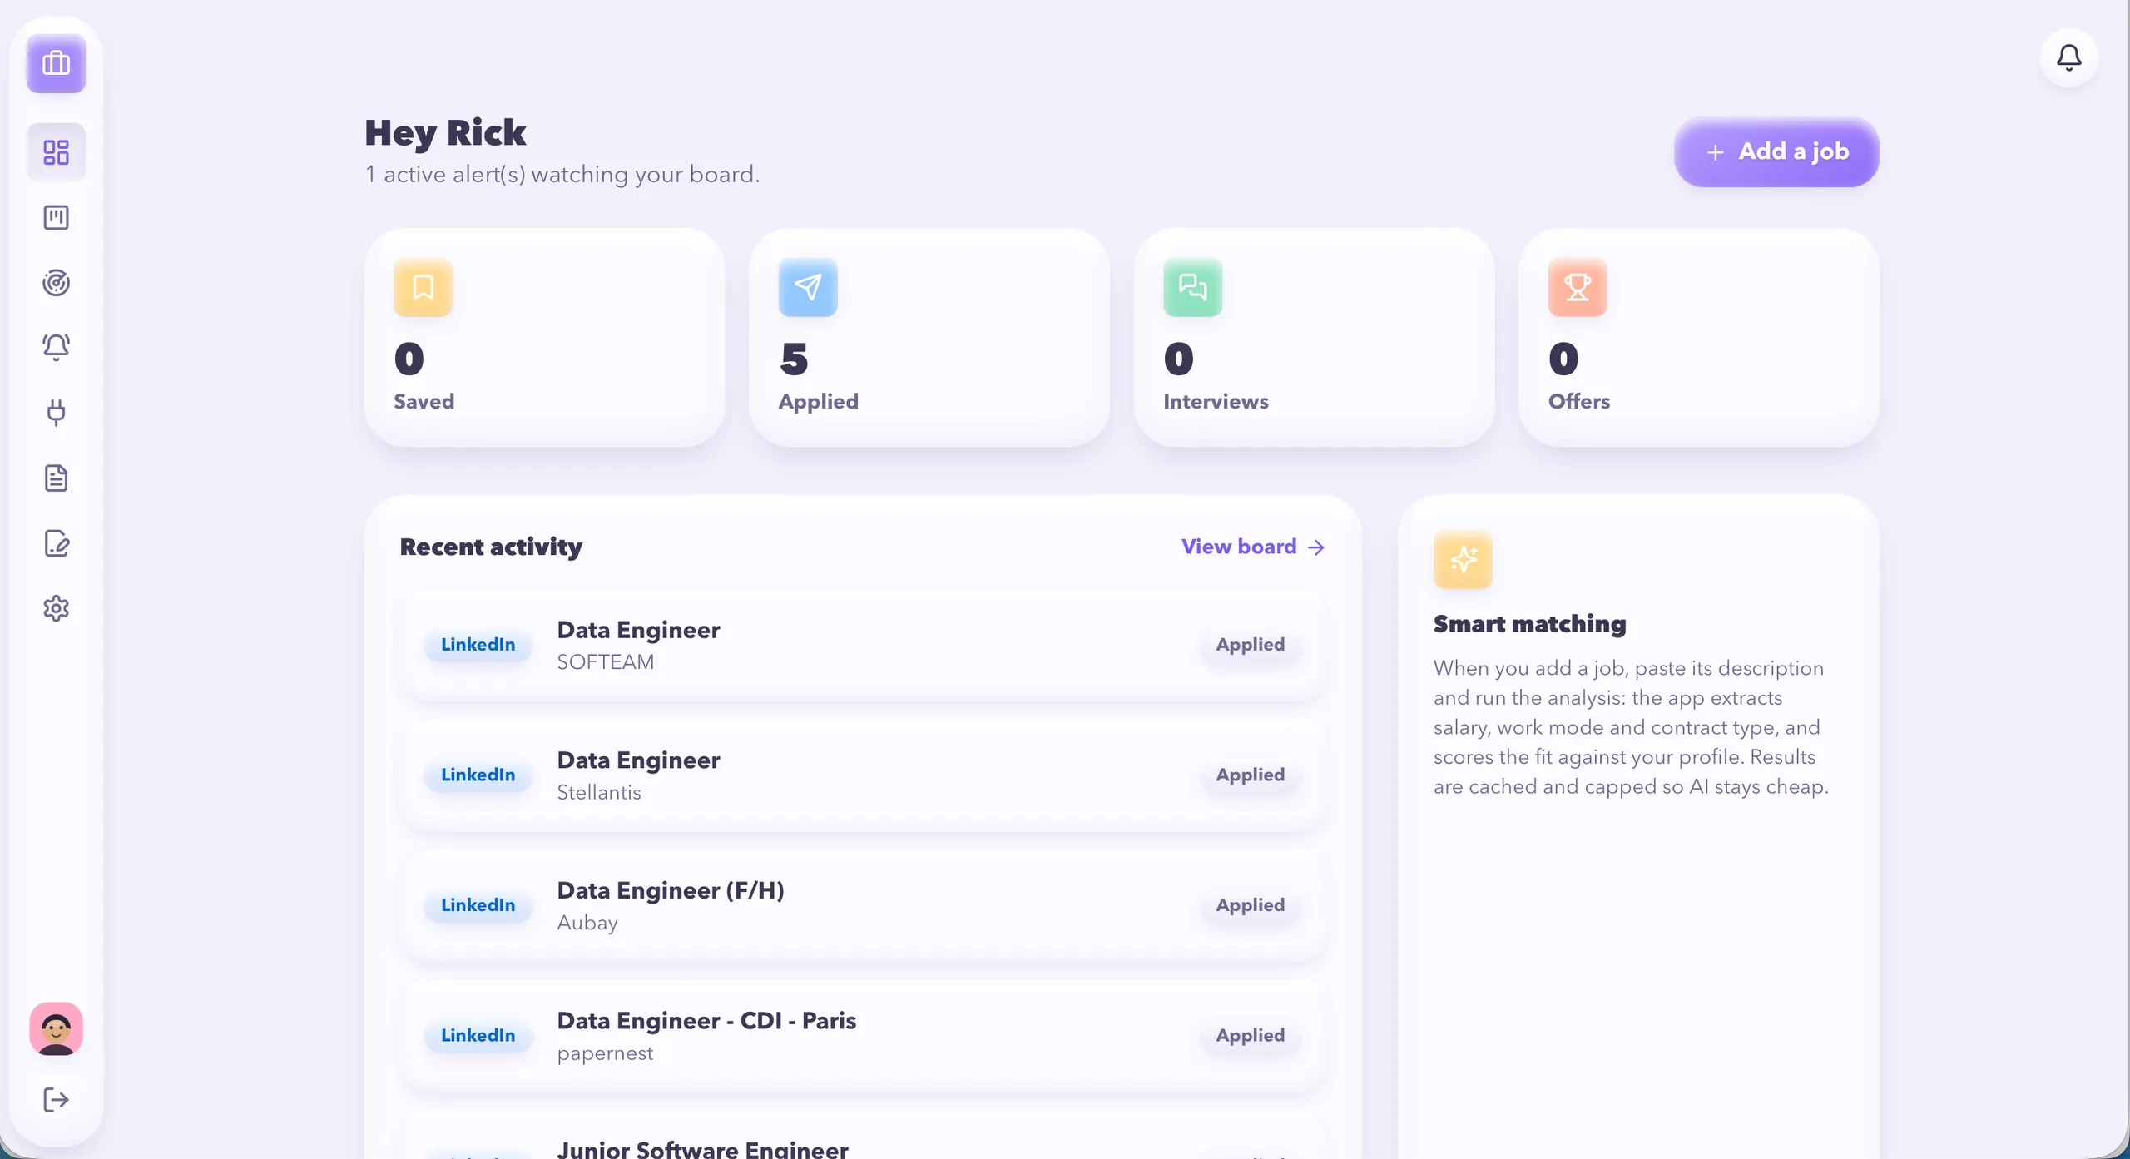This screenshot has height=1159, width=2130.
Task: Click the Stellantis company name
Action: [x=598, y=793]
